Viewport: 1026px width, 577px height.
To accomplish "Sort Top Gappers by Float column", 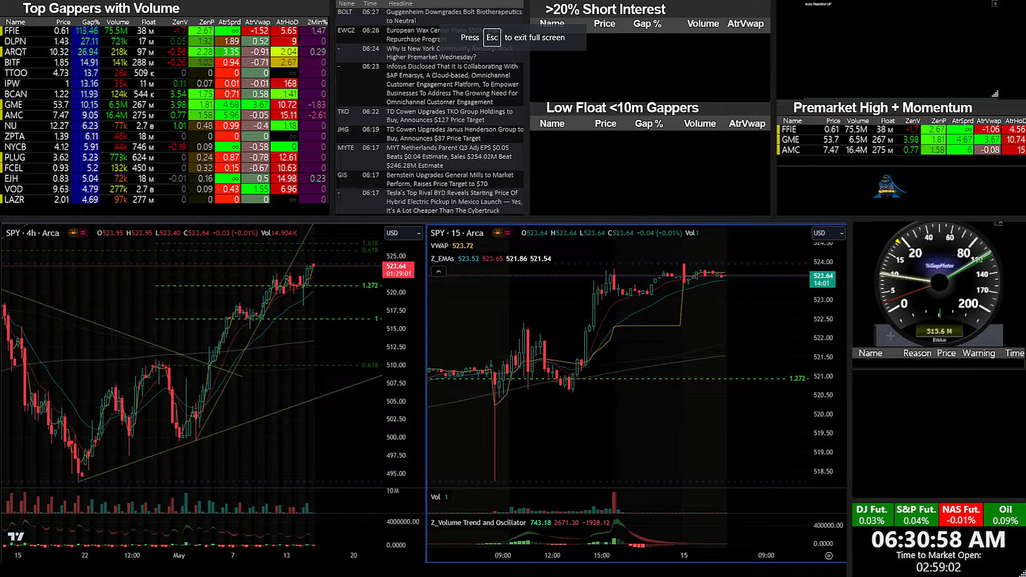I will (148, 23).
